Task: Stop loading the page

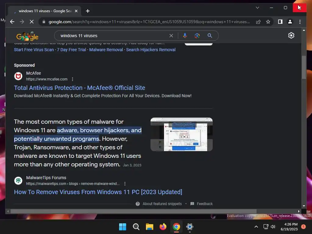Action: (x=32, y=22)
